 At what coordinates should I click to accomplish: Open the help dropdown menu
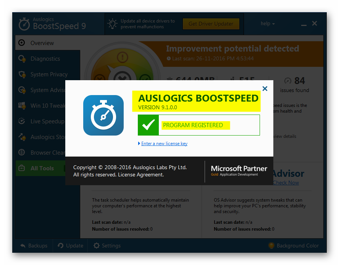(268, 24)
